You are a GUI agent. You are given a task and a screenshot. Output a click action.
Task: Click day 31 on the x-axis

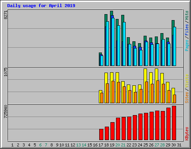point(179,145)
